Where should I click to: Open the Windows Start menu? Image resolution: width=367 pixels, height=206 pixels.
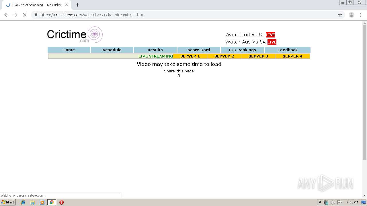[8, 202]
